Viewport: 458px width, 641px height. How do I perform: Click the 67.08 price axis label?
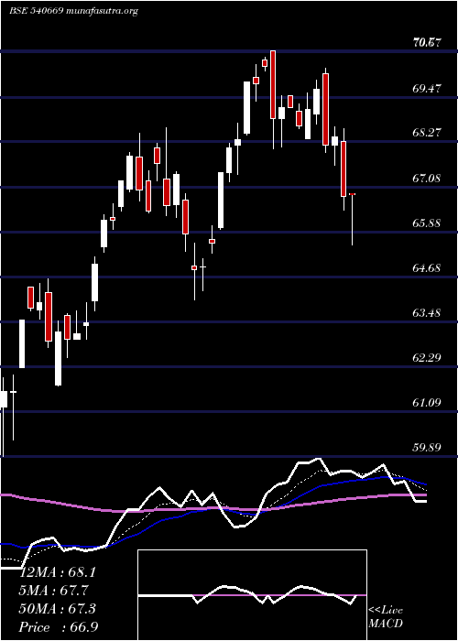427,178
